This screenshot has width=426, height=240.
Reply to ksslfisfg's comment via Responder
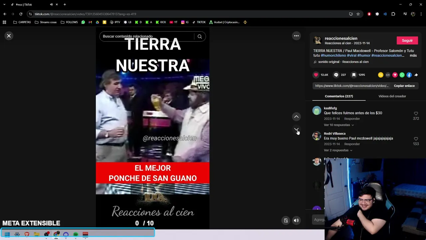[352, 119]
